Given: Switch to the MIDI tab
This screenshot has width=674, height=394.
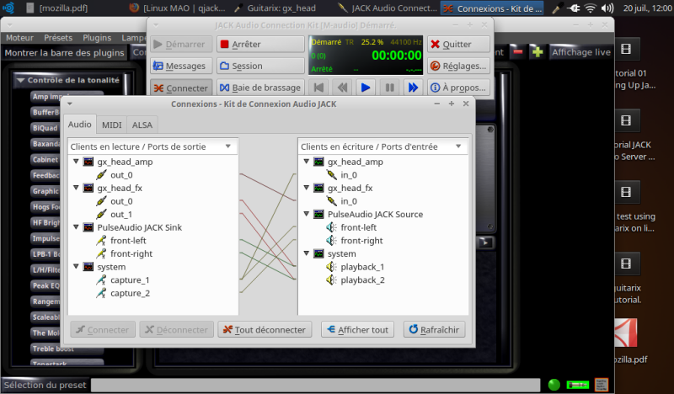Looking at the screenshot, I should click(112, 125).
